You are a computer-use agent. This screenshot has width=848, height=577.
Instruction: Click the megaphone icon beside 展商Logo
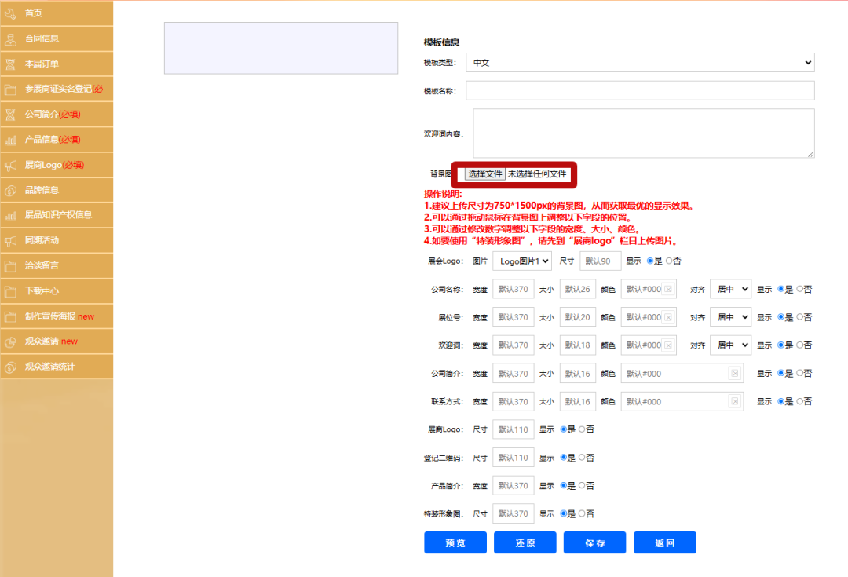[10, 165]
